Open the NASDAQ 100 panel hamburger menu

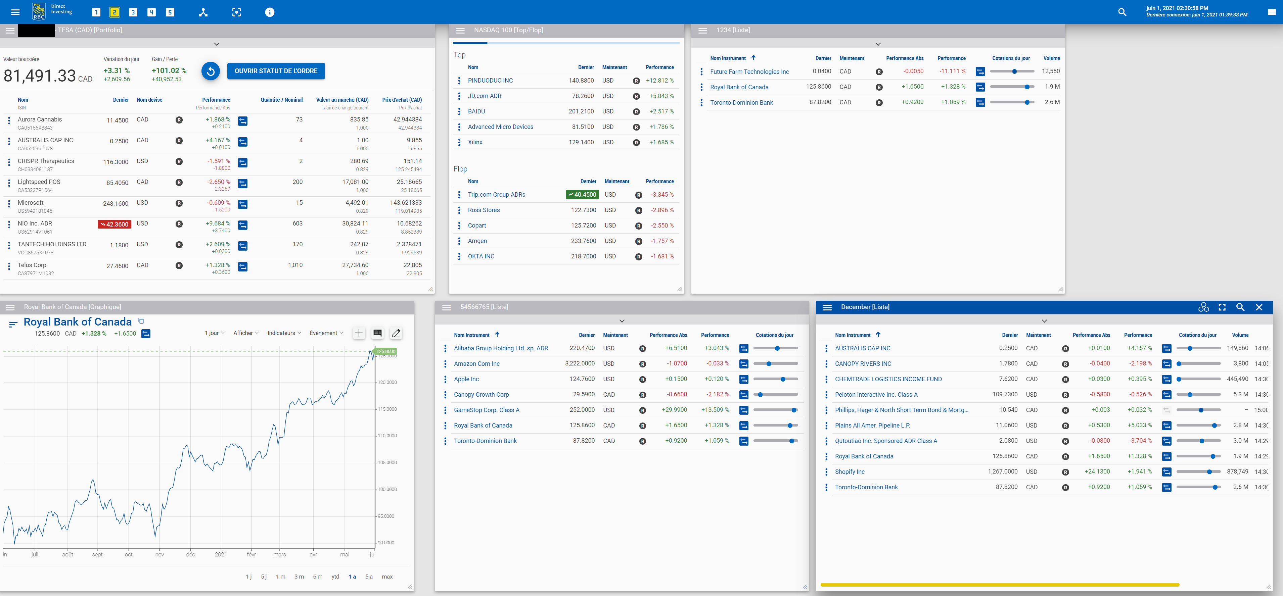click(x=460, y=31)
